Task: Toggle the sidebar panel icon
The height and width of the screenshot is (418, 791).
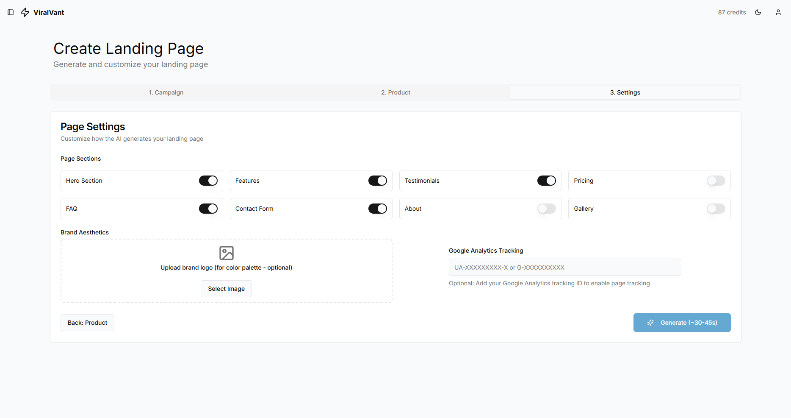Action: (11, 12)
